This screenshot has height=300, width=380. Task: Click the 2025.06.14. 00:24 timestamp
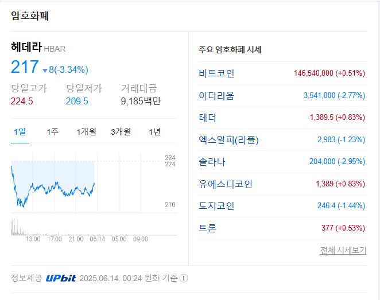click(x=111, y=278)
